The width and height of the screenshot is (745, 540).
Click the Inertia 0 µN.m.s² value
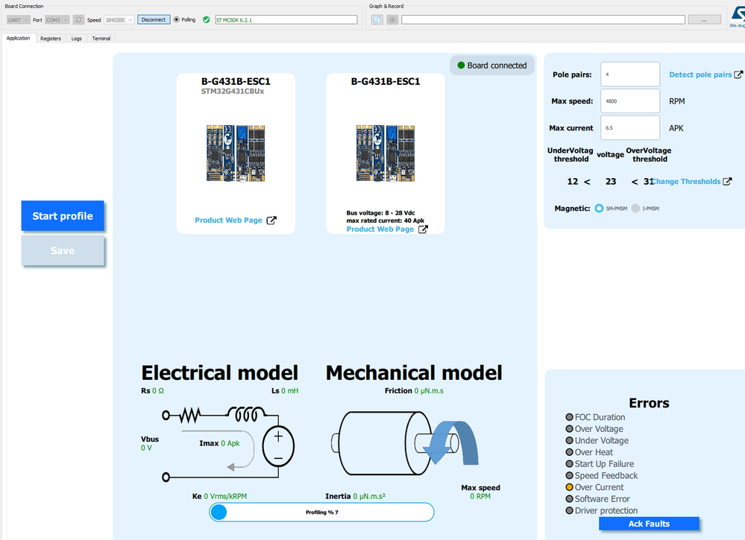pyautogui.click(x=356, y=496)
